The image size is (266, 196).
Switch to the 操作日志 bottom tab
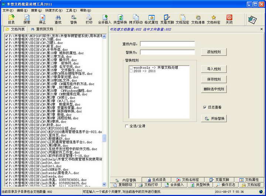pyautogui.click(x=226, y=185)
